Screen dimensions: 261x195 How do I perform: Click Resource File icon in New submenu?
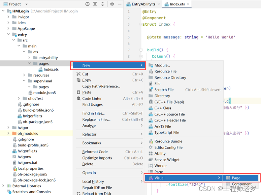tap(151, 72)
